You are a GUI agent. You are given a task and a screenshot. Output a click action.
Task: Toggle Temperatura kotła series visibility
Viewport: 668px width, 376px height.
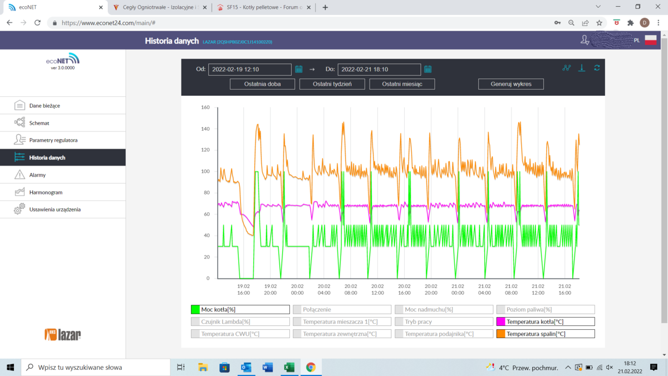click(545, 322)
